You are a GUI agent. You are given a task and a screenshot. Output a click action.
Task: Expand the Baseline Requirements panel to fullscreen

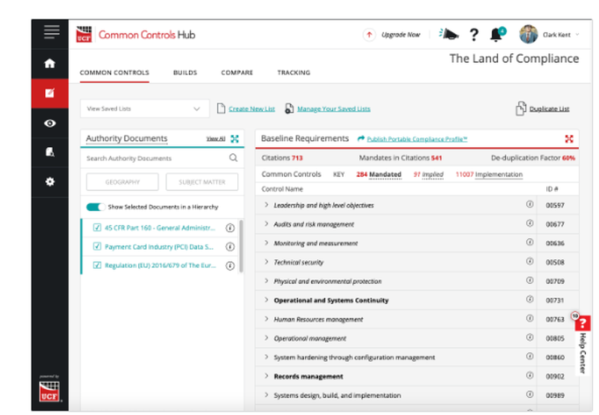click(569, 139)
